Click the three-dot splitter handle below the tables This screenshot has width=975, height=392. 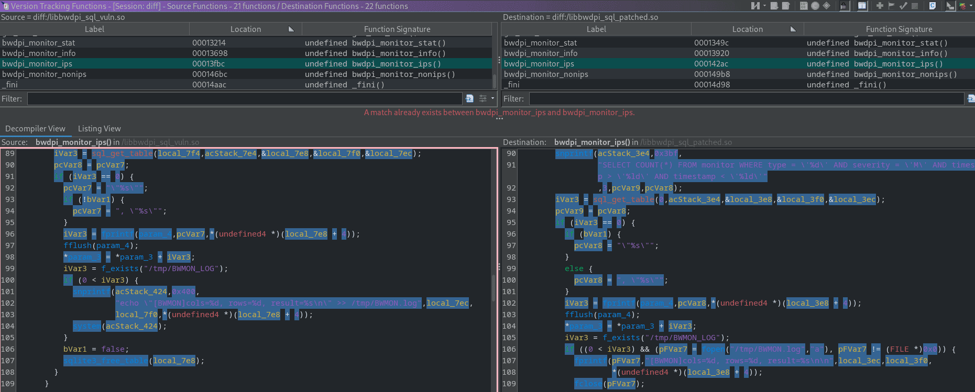pyautogui.click(x=499, y=118)
